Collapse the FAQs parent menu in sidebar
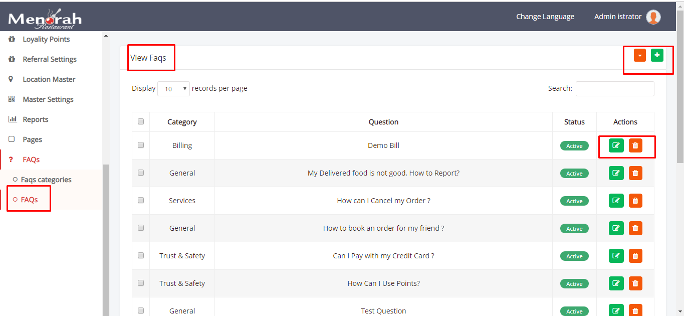 click(31, 160)
